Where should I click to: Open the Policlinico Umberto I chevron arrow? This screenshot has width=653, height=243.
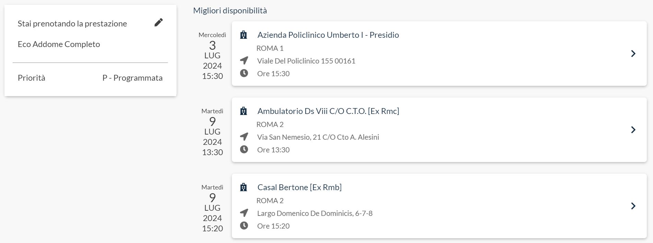(x=633, y=54)
